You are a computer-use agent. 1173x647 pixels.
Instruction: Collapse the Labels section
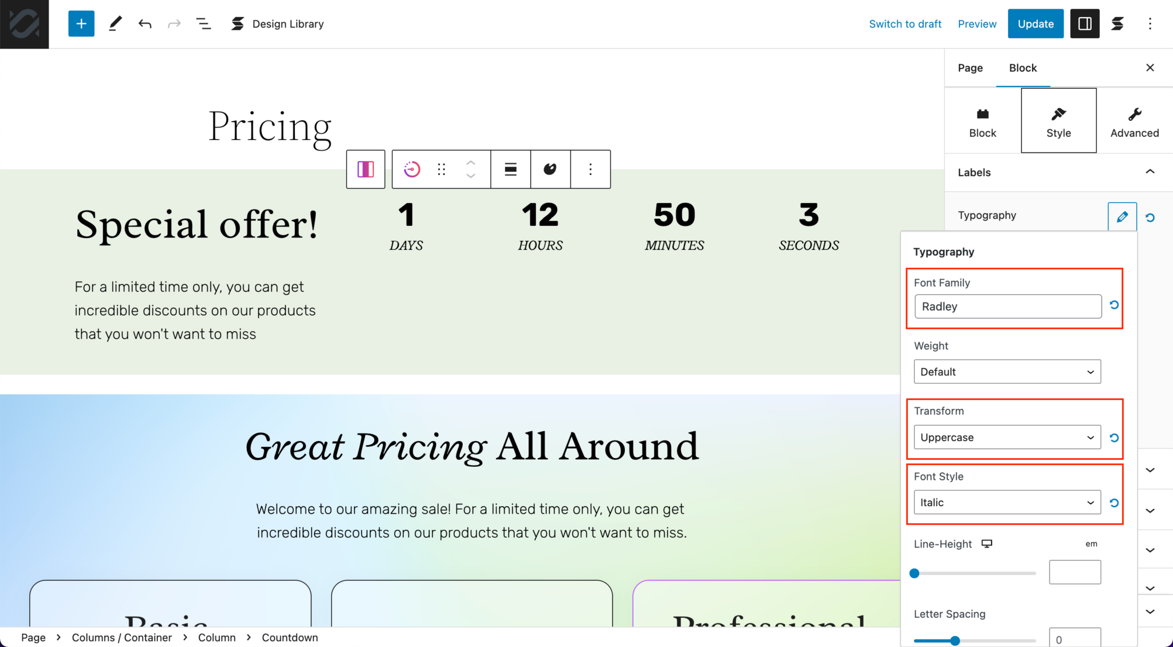1150,172
